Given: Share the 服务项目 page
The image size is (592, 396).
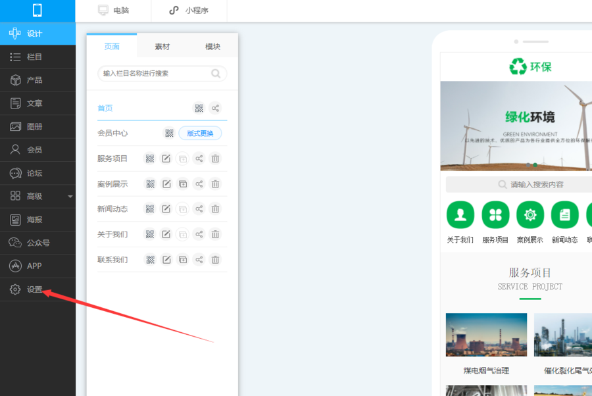Looking at the screenshot, I should point(199,159).
